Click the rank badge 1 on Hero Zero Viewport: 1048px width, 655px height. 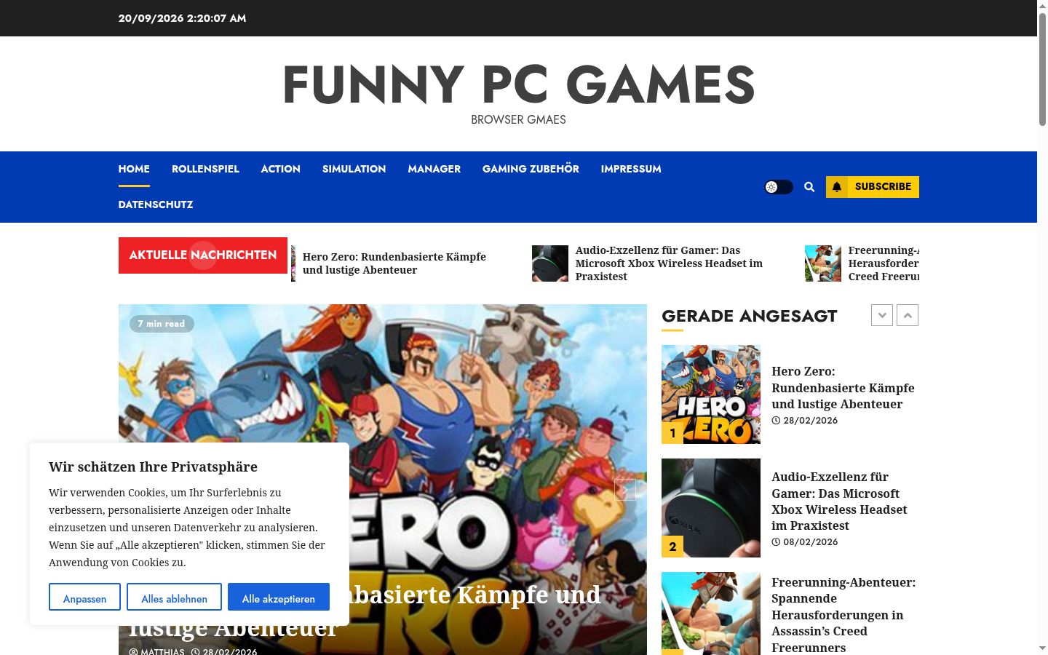672,433
